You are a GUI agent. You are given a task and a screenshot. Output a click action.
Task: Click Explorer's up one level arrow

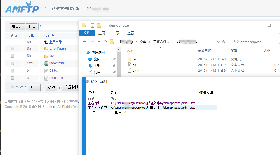coord(105,42)
